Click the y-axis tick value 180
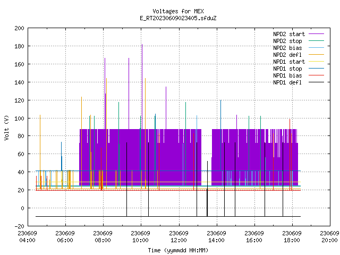The width and height of the screenshot is (340, 255). coord(19,46)
